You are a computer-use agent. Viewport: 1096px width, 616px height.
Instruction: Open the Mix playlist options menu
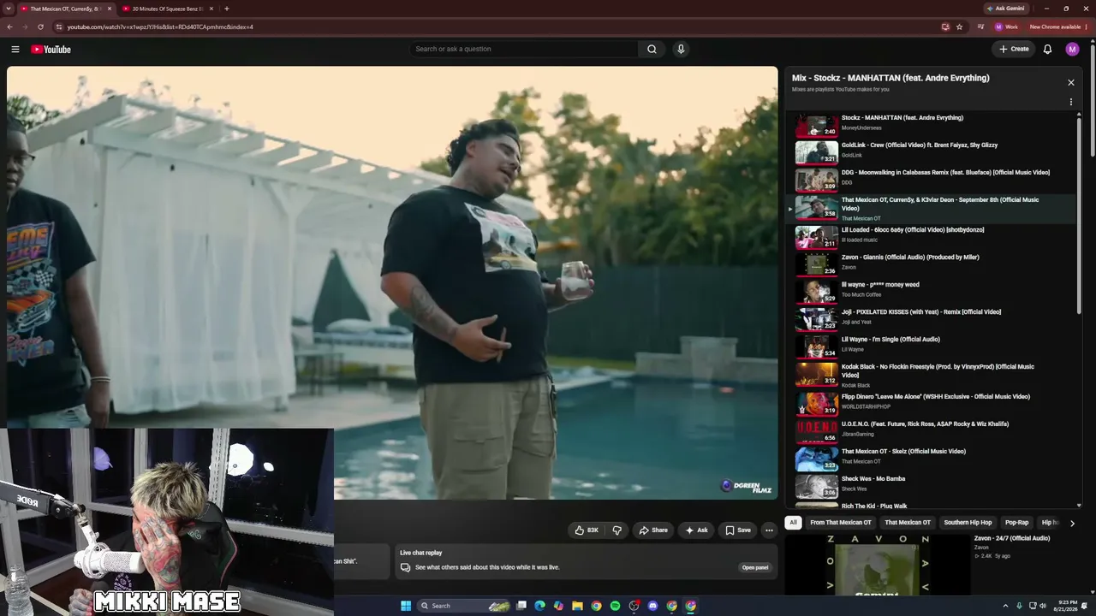point(1070,102)
